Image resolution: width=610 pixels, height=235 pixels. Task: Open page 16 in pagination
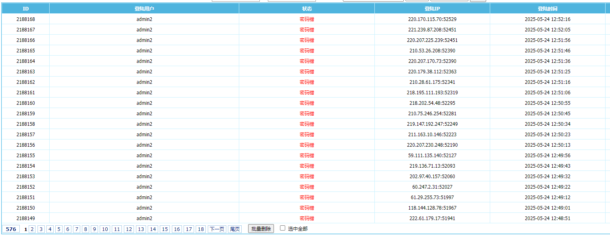[177, 229]
